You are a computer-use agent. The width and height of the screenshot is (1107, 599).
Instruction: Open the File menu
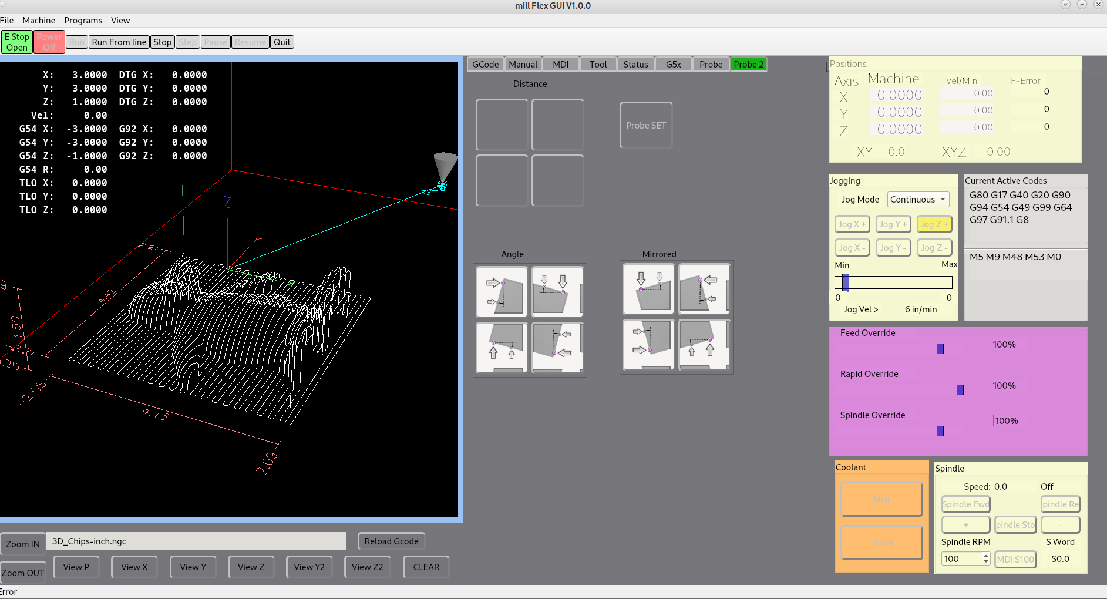click(x=7, y=21)
